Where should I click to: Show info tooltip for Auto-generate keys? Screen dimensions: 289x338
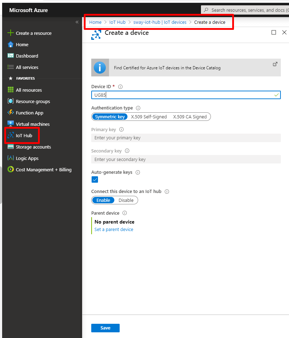tap(138, 172)
